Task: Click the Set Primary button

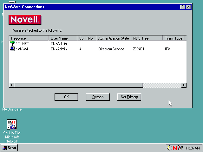Action: coord(129,97)
